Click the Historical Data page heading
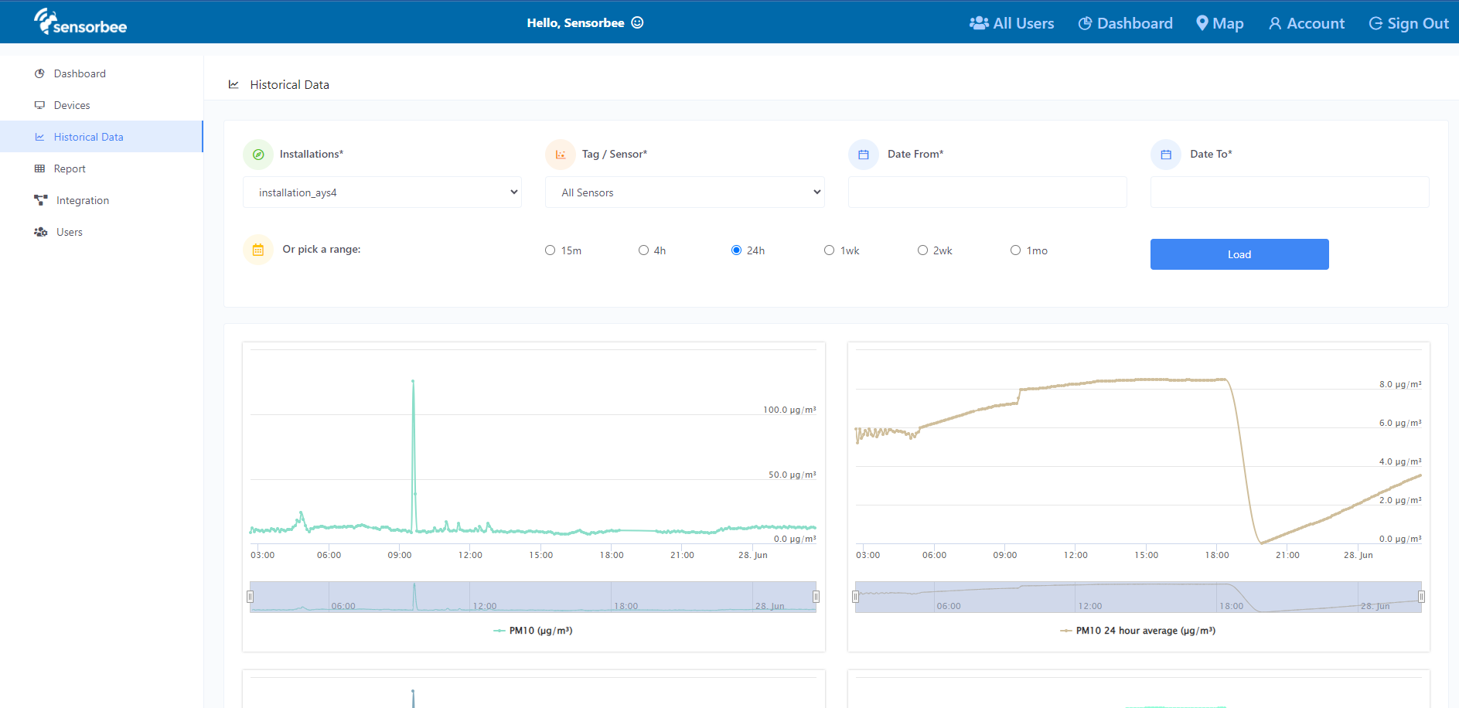 coord(290,85)
